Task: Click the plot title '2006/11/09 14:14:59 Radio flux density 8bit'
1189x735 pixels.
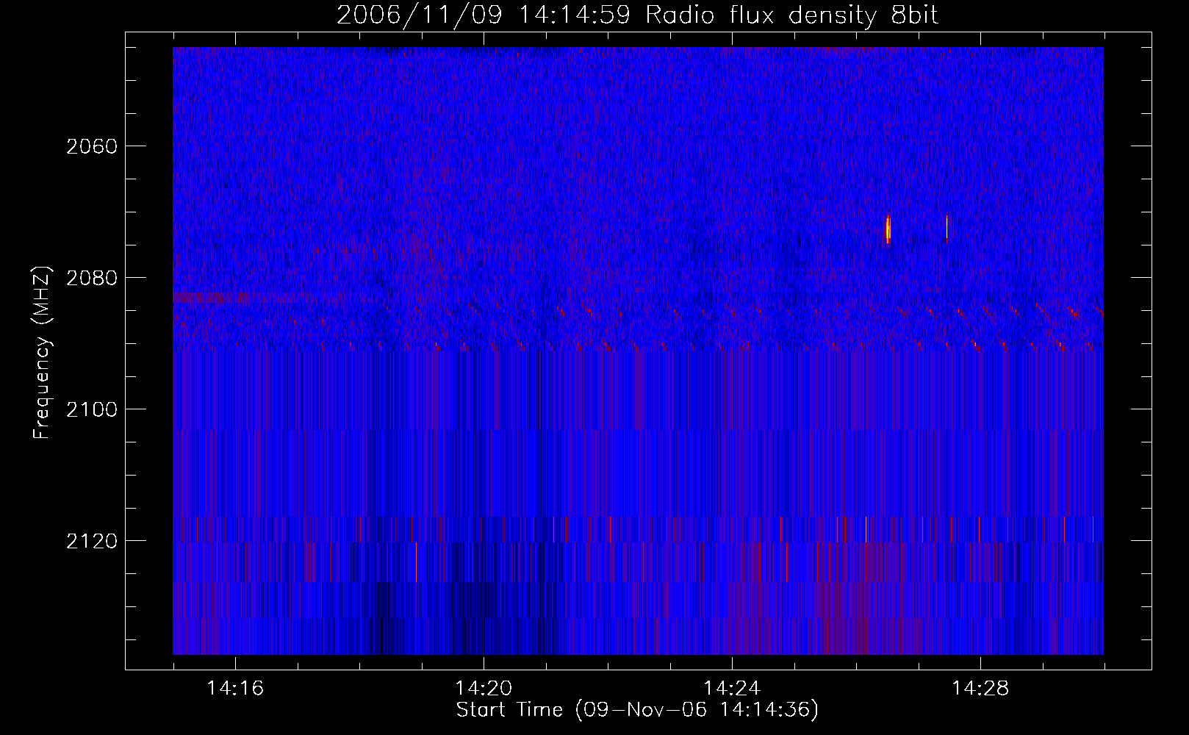Action: pos(637,15)
